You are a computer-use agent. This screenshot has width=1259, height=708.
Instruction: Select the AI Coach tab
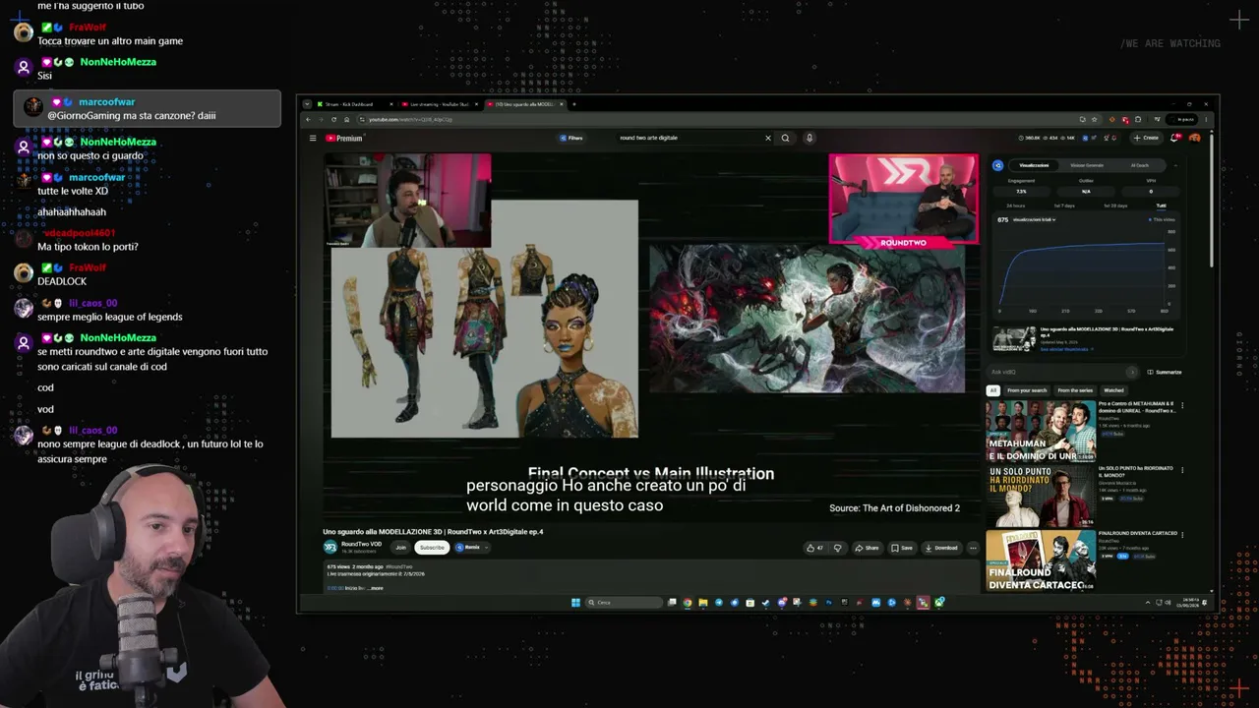pyautogui.click(x=1140, y=165)
